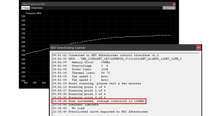Switch to the Voltage tab in curve editor
The image size is (221, 116).
(x=25, y=8)
